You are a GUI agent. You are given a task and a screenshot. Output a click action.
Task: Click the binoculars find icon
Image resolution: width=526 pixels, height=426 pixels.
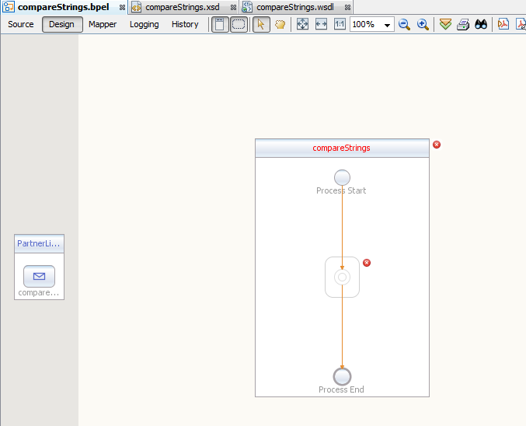[x=481, y=24]
